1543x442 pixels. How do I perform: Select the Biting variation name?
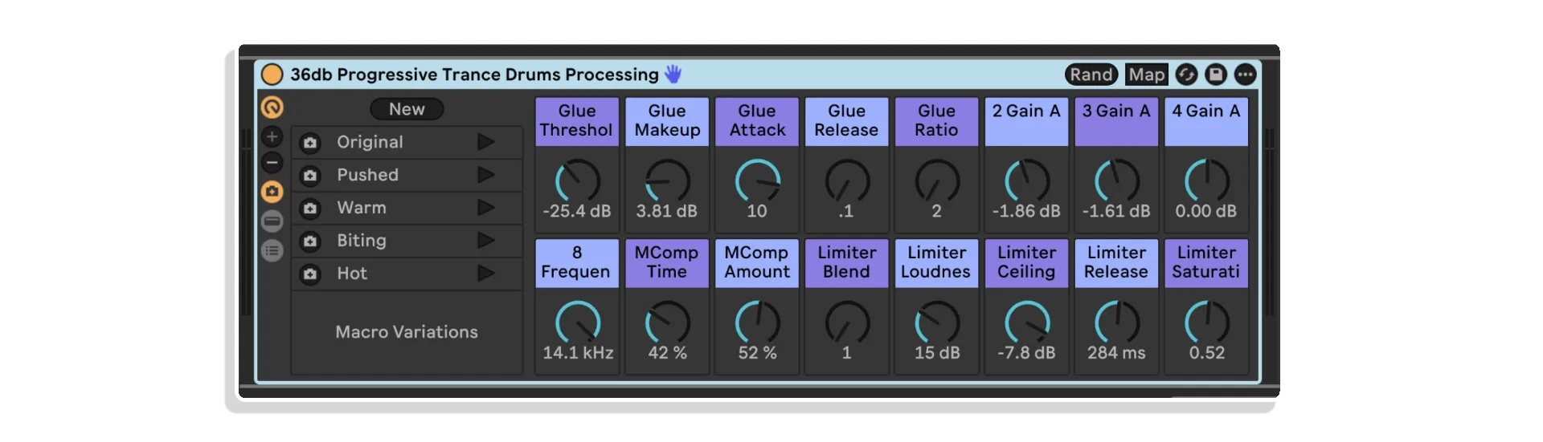pos(362,241)
